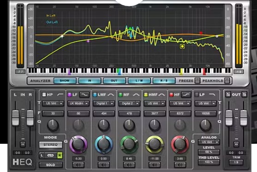Open the LP band type dropdown
The height and width of the screenshot is (172, 257).
click(x=205, y=103)
